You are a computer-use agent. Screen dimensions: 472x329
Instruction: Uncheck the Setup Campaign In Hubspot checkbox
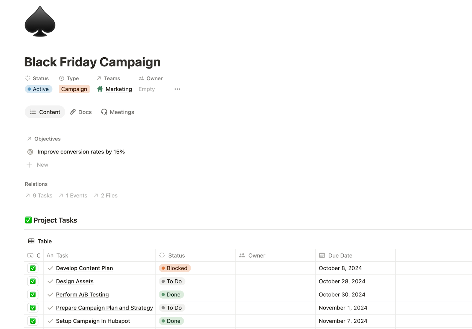[33, 321]
